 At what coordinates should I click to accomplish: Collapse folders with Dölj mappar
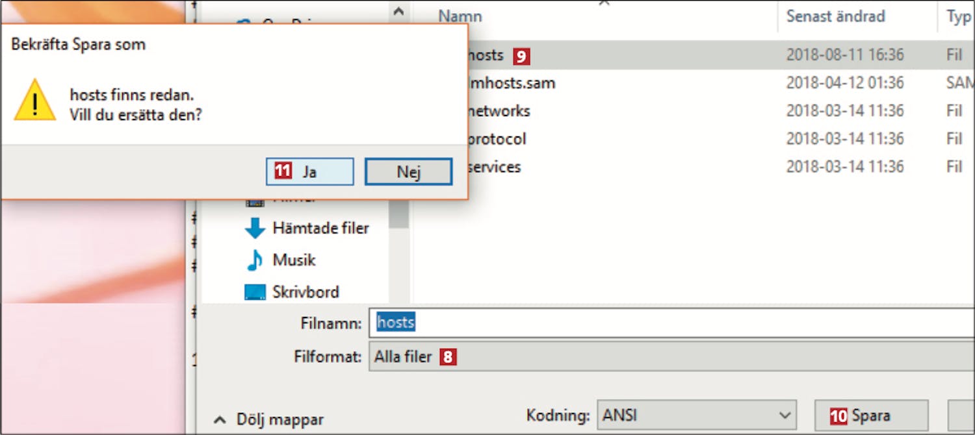point(268,419)
